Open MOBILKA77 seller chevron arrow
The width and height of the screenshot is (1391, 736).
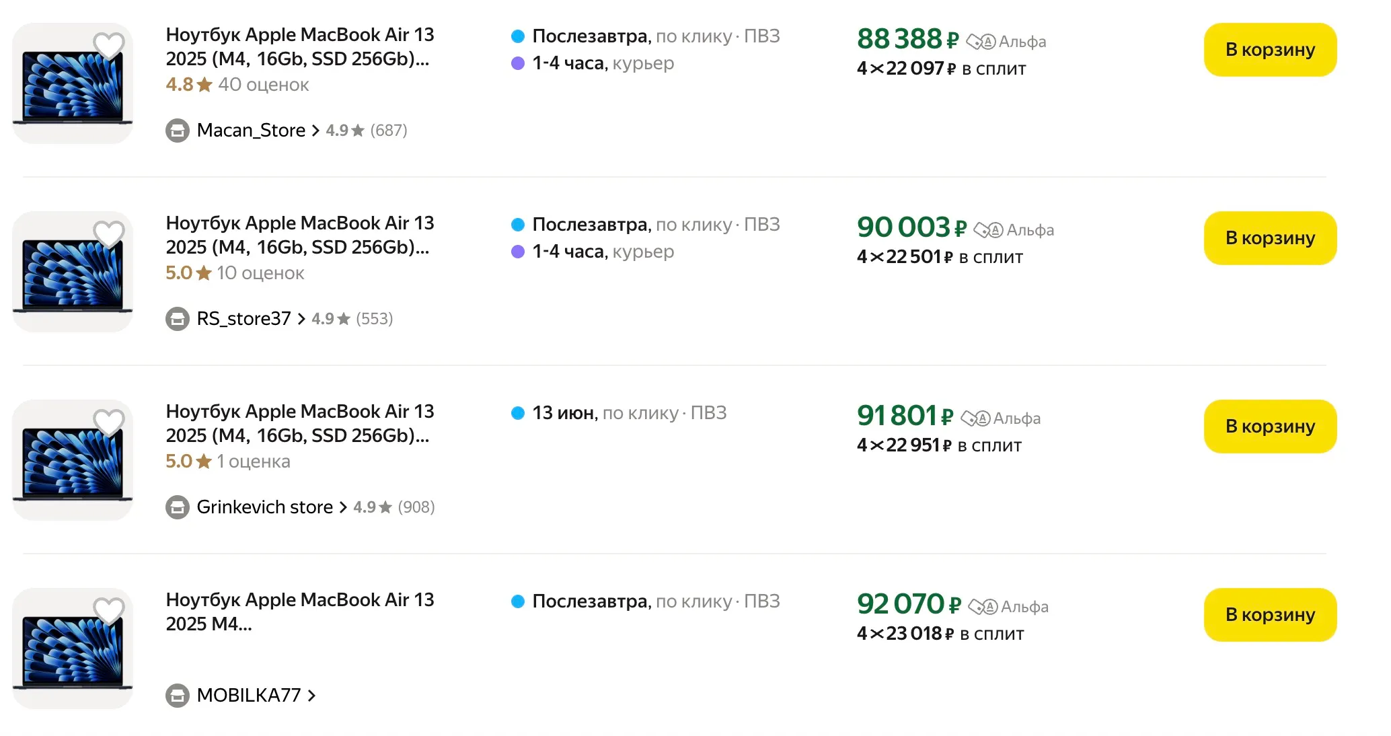coord(311,696)
